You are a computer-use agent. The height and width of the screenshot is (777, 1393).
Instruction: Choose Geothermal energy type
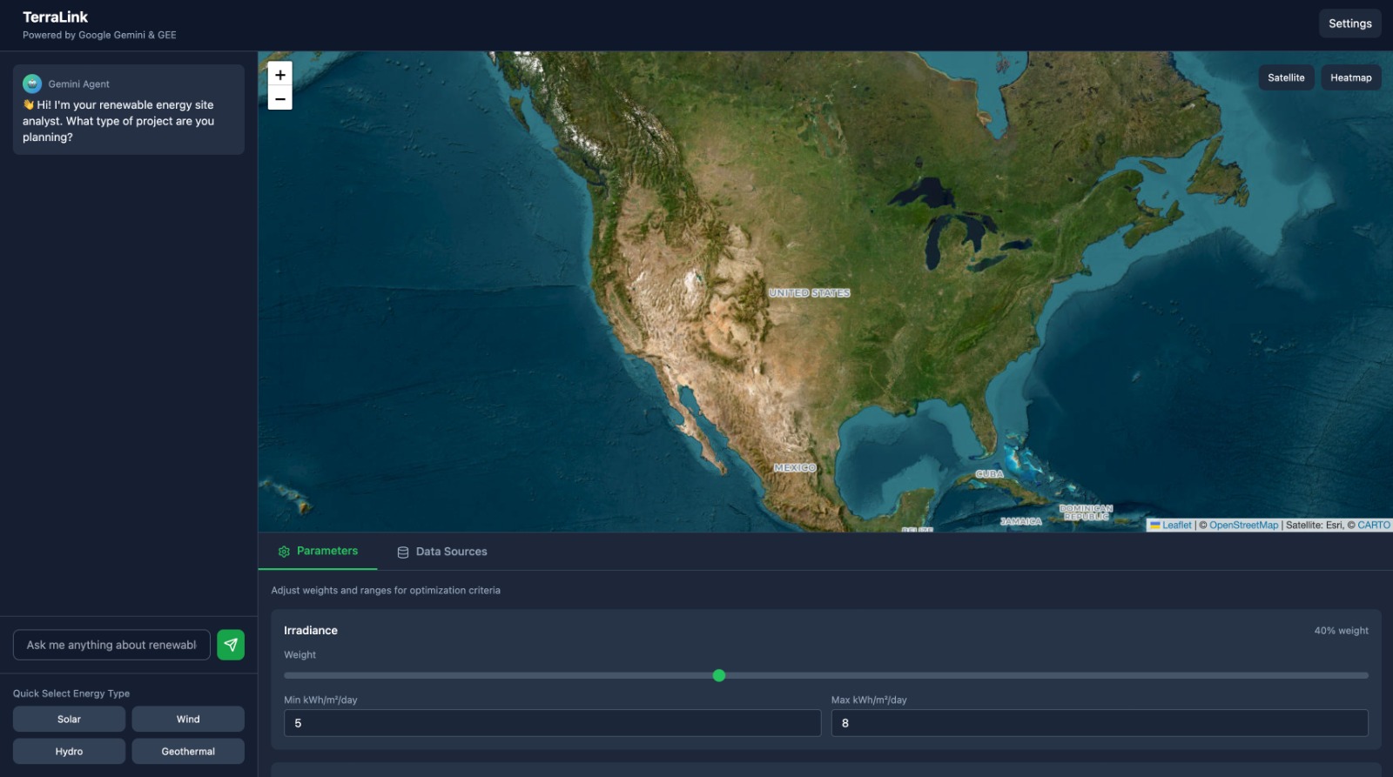188,752
